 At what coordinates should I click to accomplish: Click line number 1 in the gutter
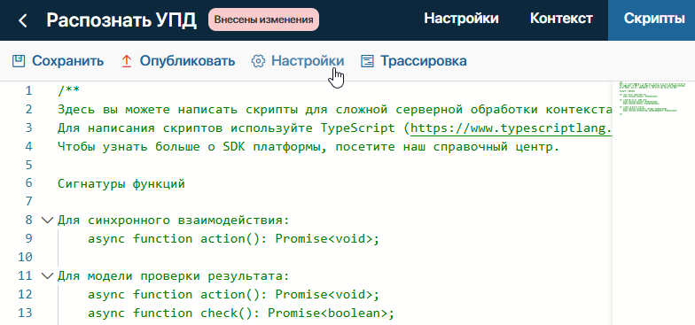click(28, 90)
